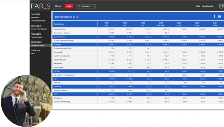The width and height of the screenshot is (224, 127).
Task: Click the 2021 Neutrales Ergebnis value 327,5
Action: pyautogui.click(x=112, y=90)
